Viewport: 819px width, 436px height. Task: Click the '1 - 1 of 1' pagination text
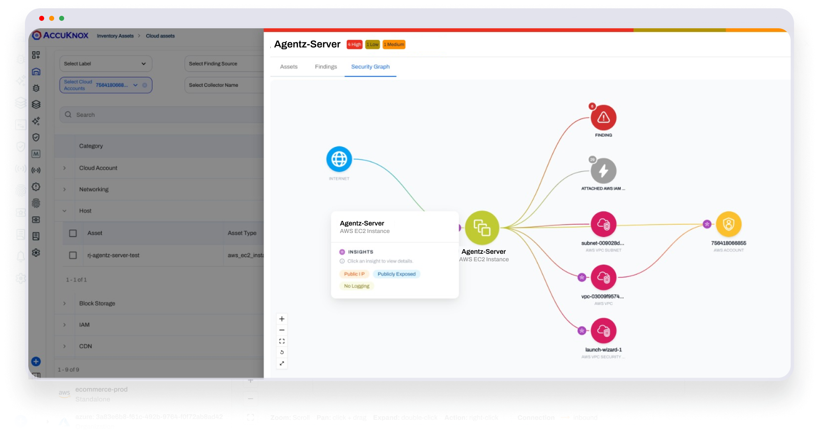[76, 280]
